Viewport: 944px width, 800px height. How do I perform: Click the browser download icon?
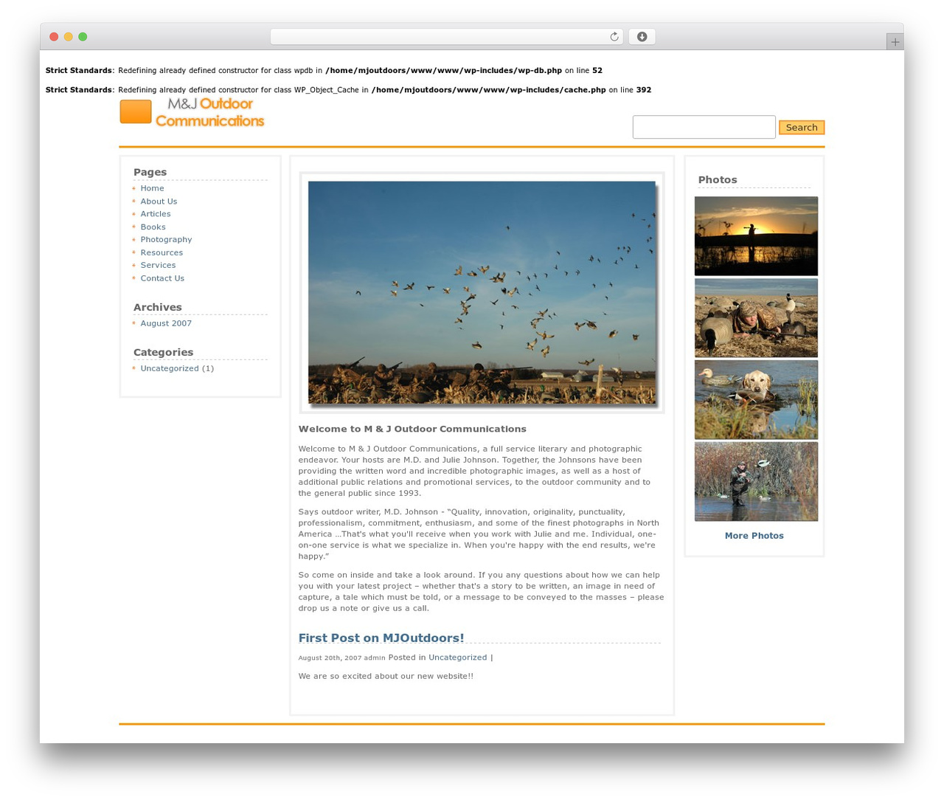(x=642, y=37)
